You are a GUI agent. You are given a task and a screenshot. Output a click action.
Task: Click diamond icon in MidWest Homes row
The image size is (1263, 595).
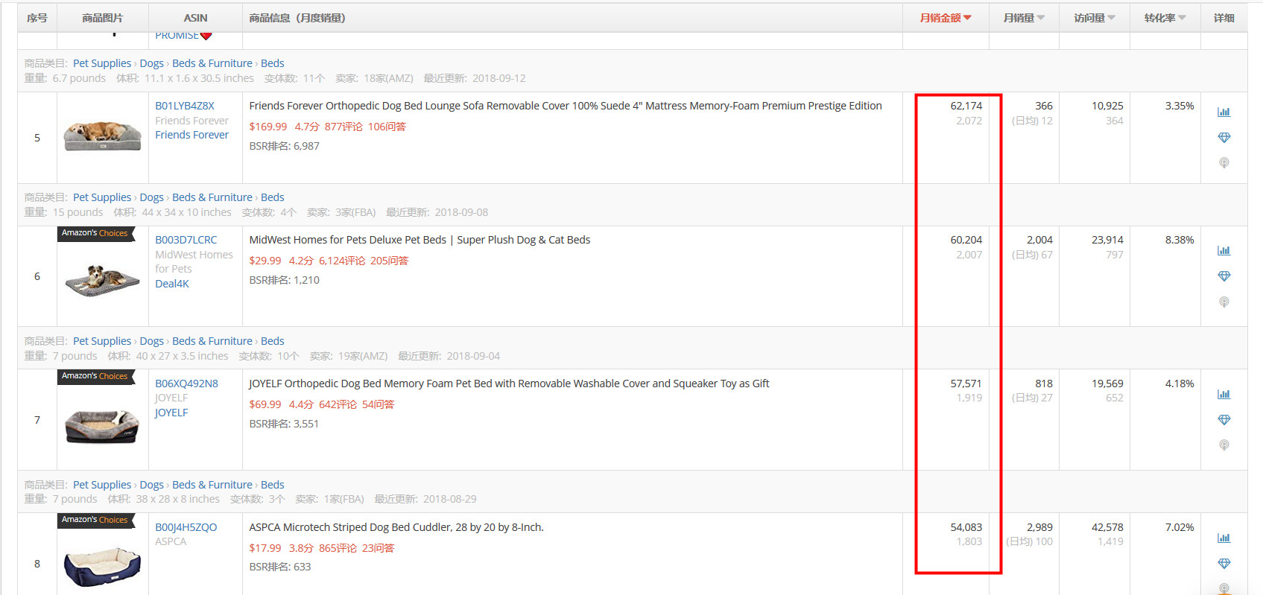coord(1224,276)
